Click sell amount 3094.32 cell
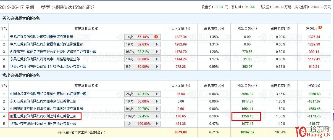 coord(247,94)
